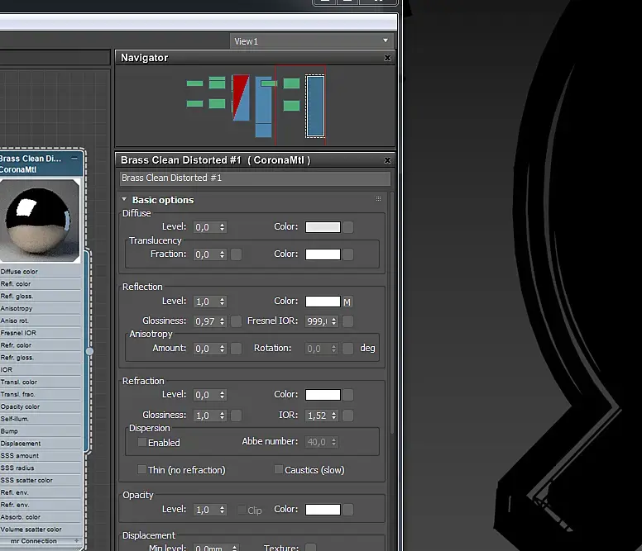Close the Brass Clean Distorted material panel
This screenshot has width=642, height=551.
[x=387, y=160]
